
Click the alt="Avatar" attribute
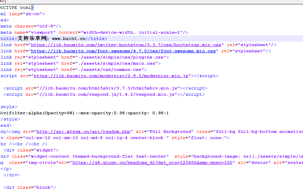(x=254, y=162)
